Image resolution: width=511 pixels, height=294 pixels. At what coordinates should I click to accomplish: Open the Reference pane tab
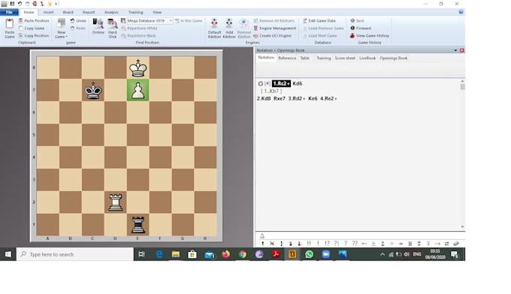click(x=287, y=58)
